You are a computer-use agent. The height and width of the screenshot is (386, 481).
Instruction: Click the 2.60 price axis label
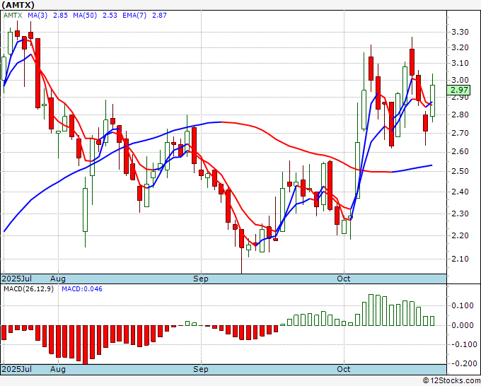point(460,152)
